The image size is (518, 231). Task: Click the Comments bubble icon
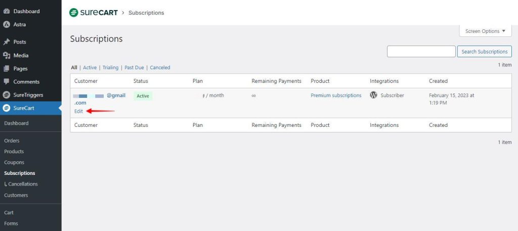click(7, 81)
